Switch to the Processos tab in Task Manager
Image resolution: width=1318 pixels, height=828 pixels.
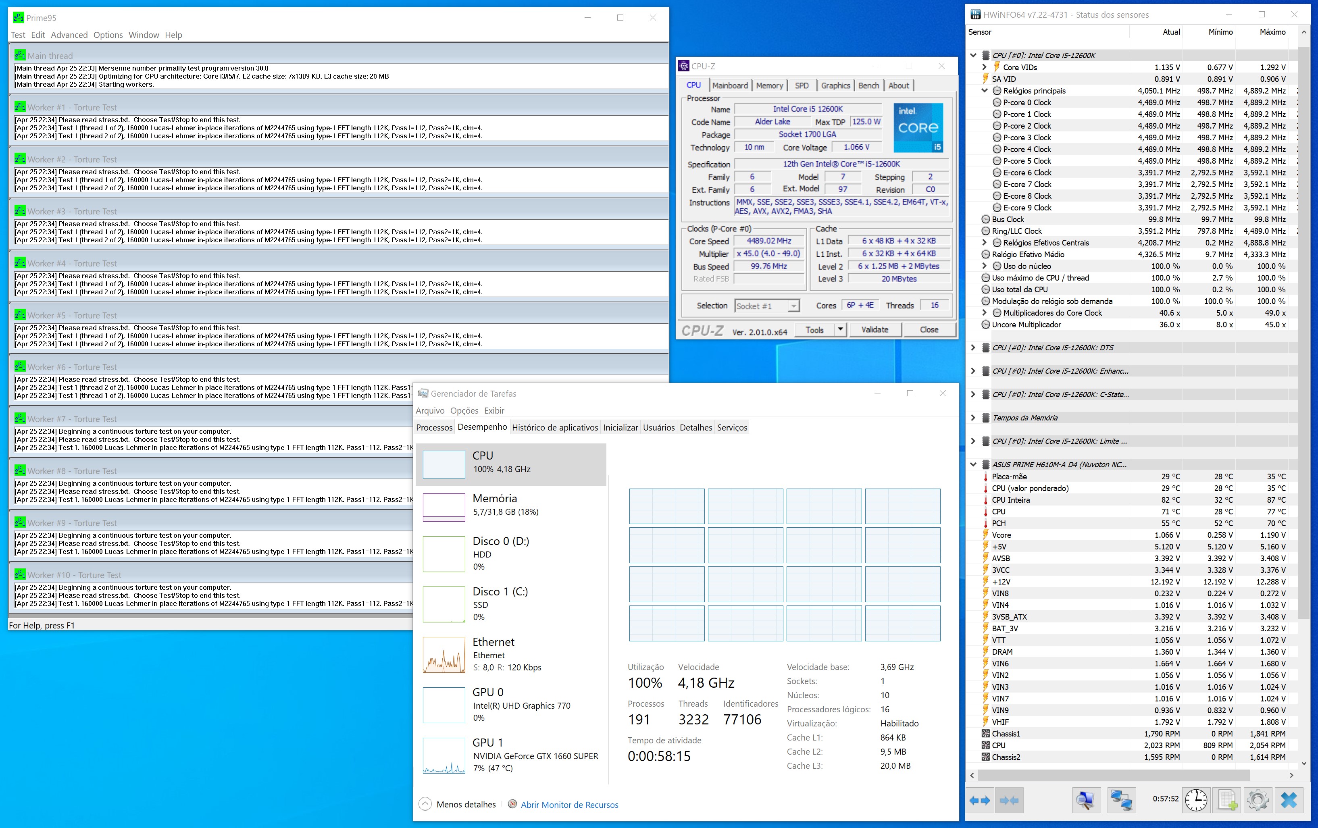(434, 427)
